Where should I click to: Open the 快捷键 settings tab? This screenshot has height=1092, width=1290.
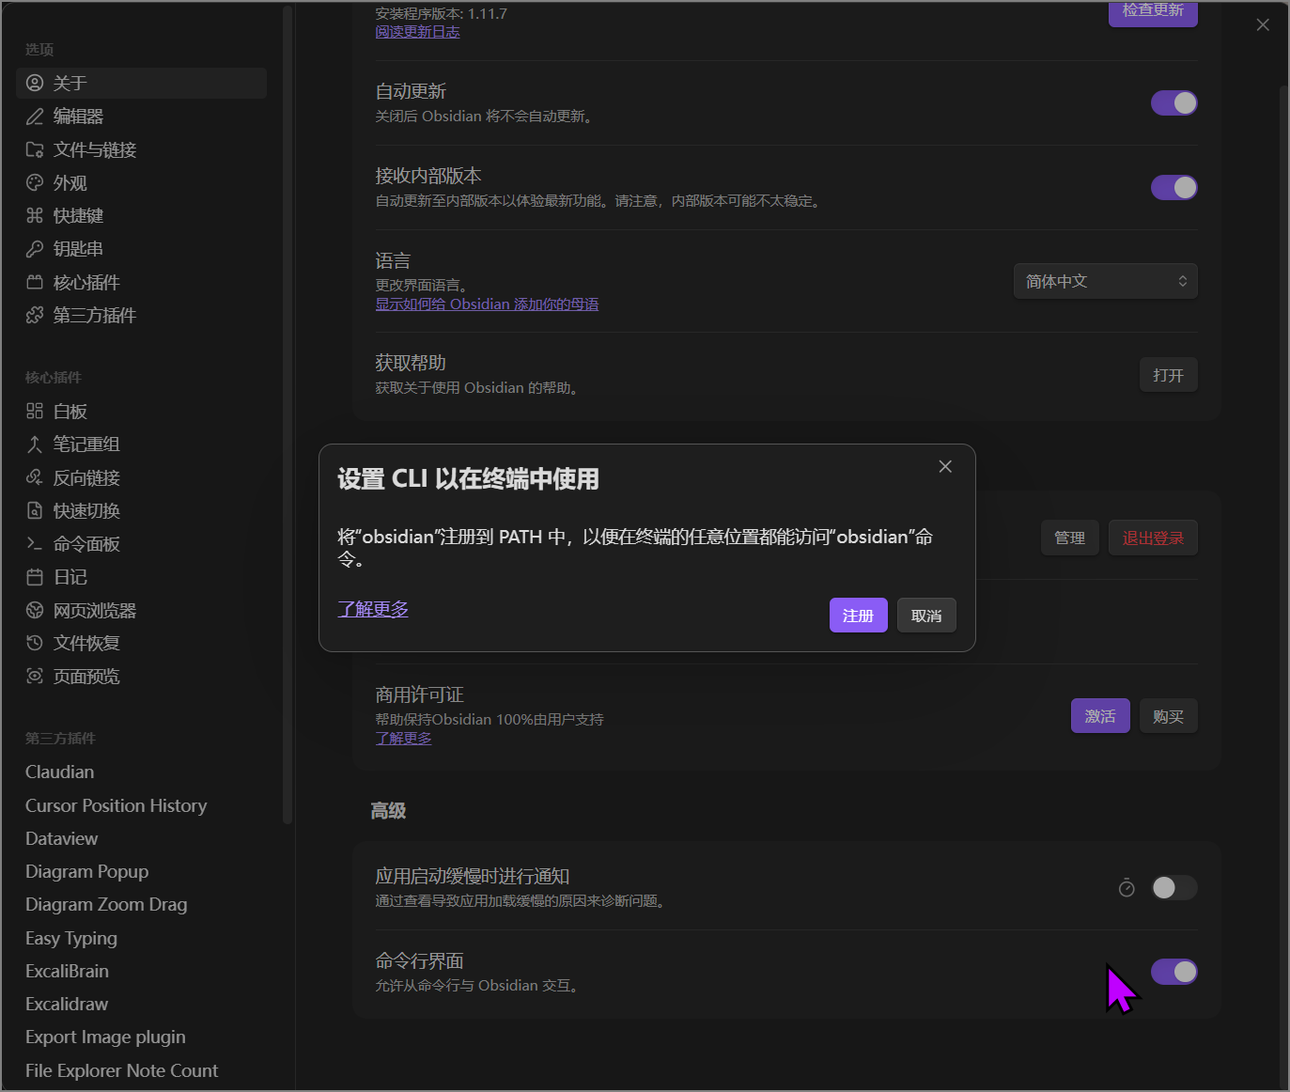pos(142,215)
